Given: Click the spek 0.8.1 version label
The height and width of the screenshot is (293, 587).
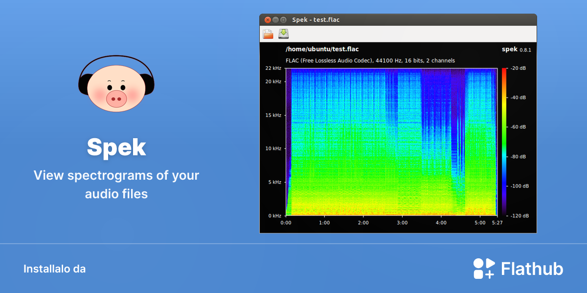Looking at the screenshot, I should tap(517, 49).
